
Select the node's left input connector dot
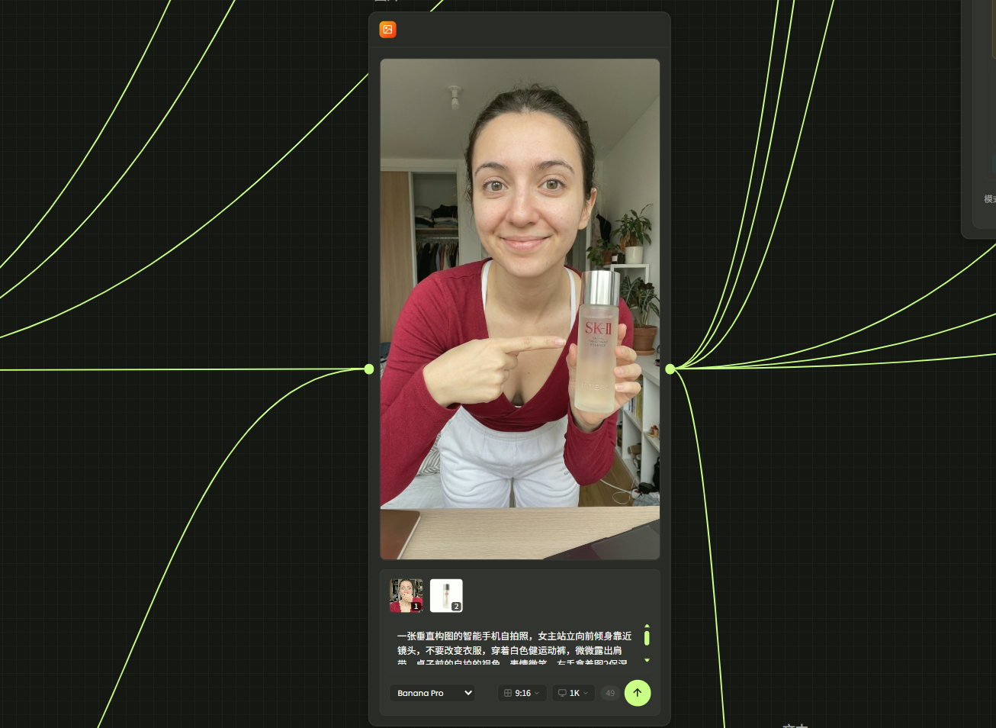[x=369, y=369]
